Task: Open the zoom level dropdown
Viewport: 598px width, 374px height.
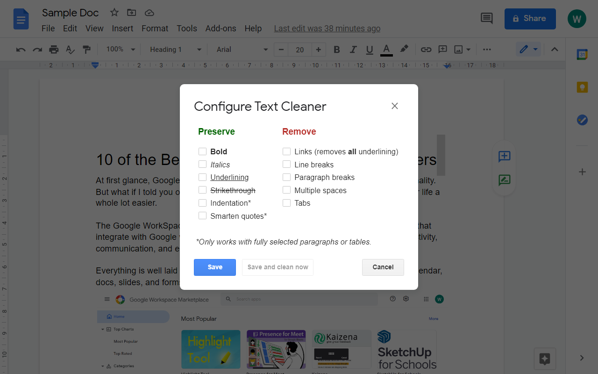Action: pyautogui.click(x=121, y=50)
